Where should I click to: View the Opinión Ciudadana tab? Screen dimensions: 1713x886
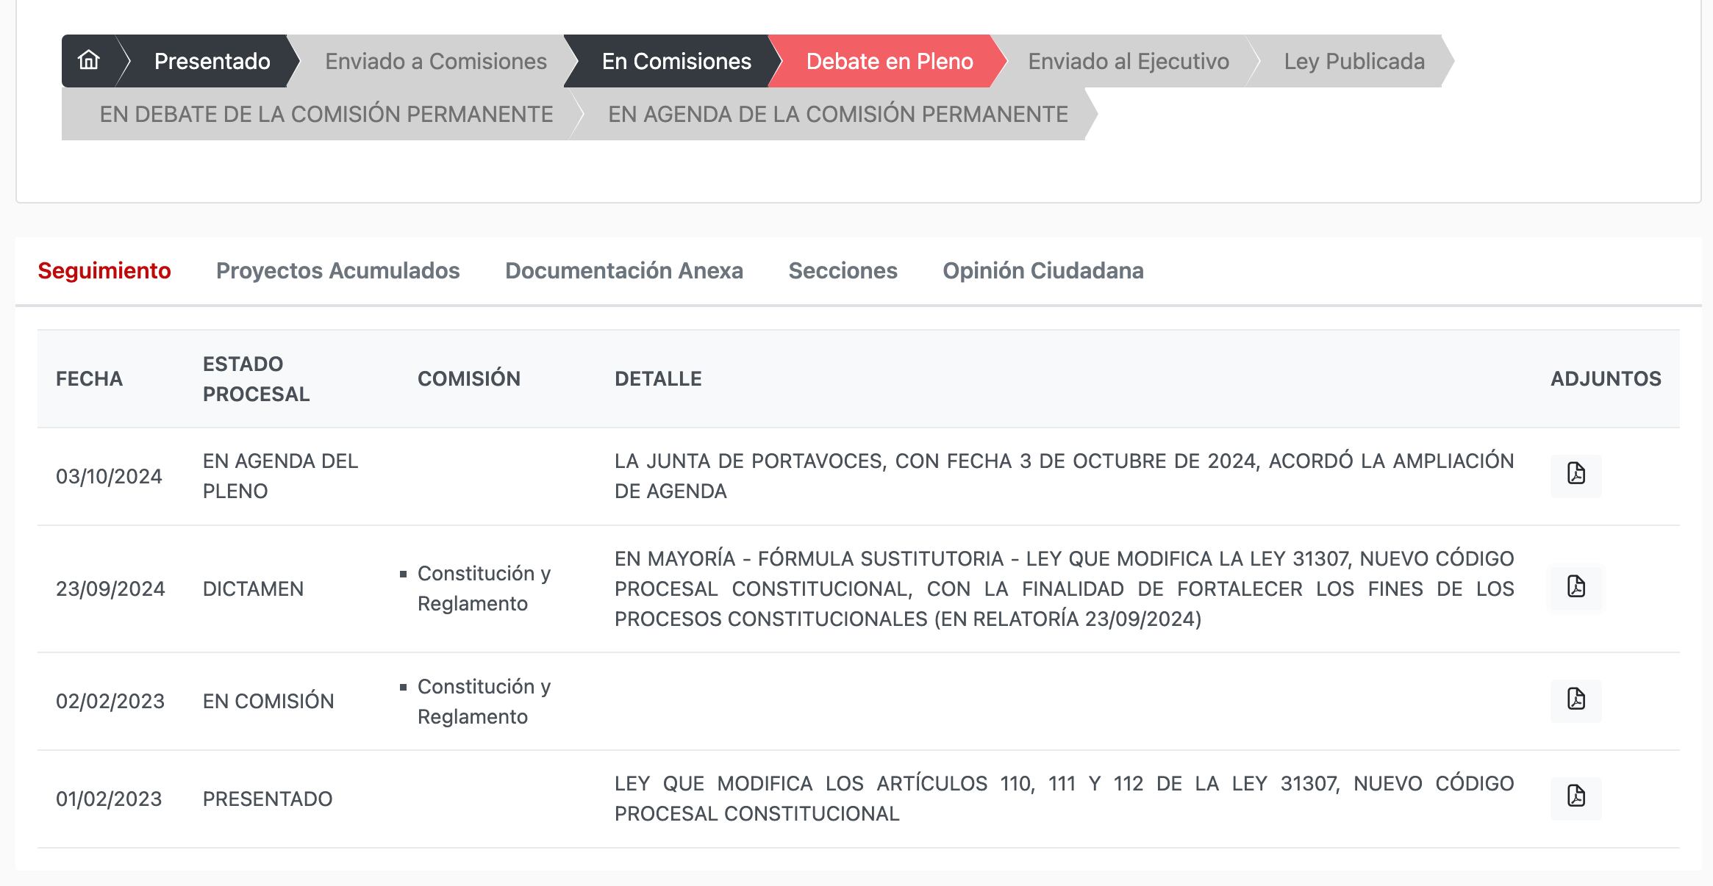(x=1043, y=270)
